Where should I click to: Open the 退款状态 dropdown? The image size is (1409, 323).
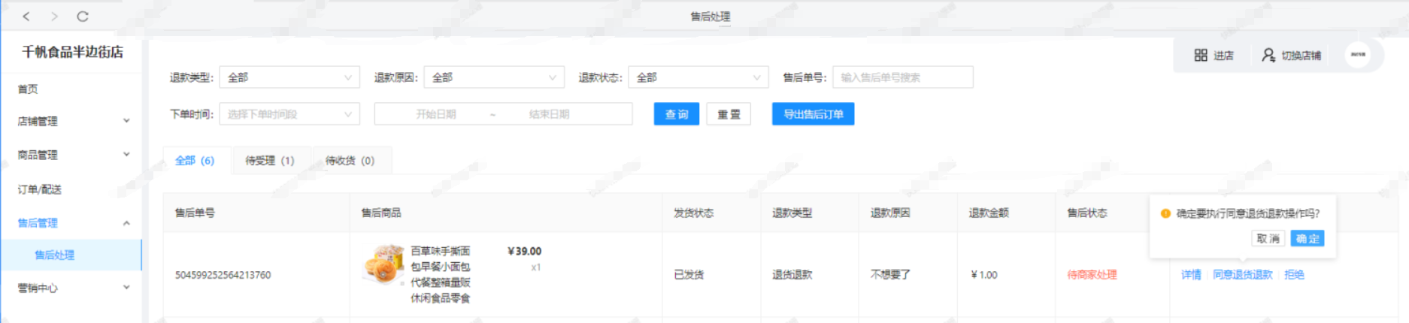pyautogui.click(x=698, y=77)
